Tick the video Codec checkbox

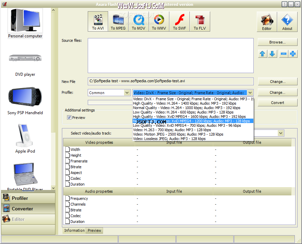point(67,178)
